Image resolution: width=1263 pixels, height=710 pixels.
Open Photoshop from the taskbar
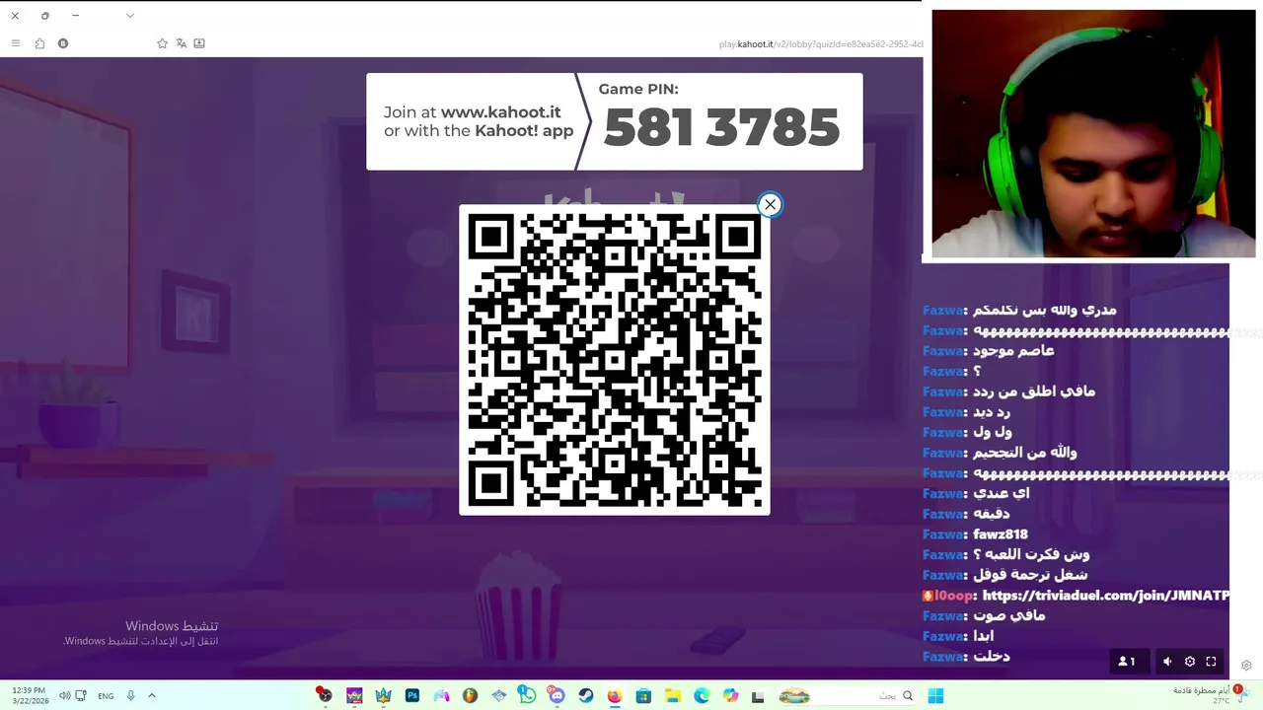(x=412, y=695)
